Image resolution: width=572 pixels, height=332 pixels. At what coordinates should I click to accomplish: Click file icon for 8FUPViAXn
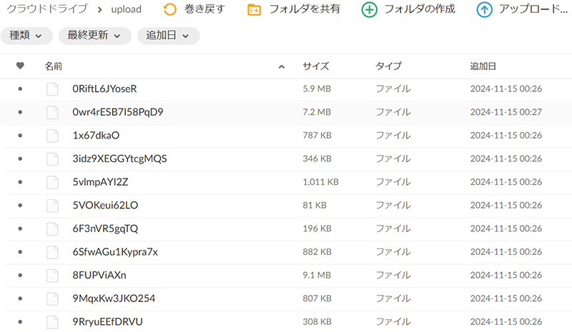52,275
